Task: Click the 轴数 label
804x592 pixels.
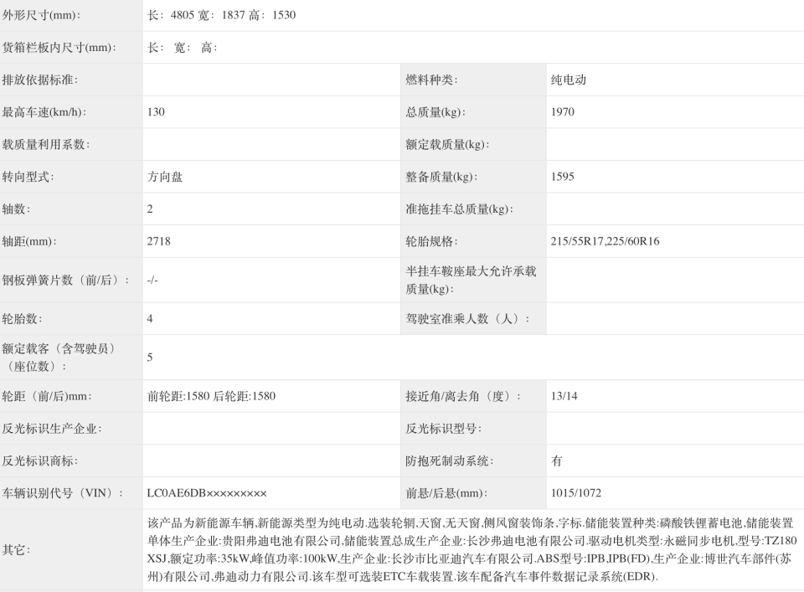Action: pos(17,209)
